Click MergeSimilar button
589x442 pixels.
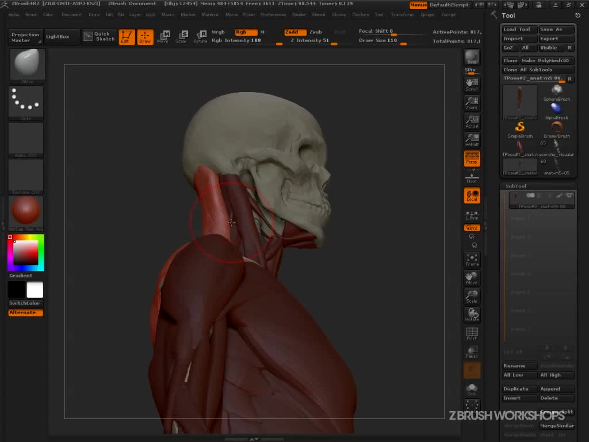pos(557,425)
